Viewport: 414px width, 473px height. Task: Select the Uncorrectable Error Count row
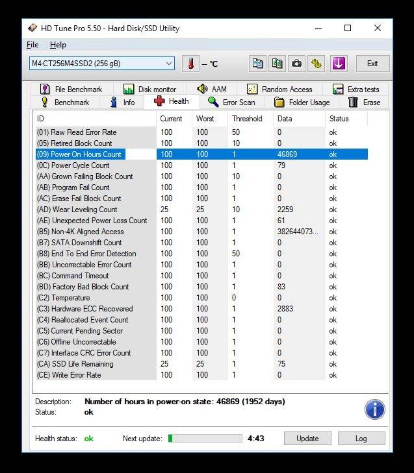pyautogui.click(x=201, y=265)
